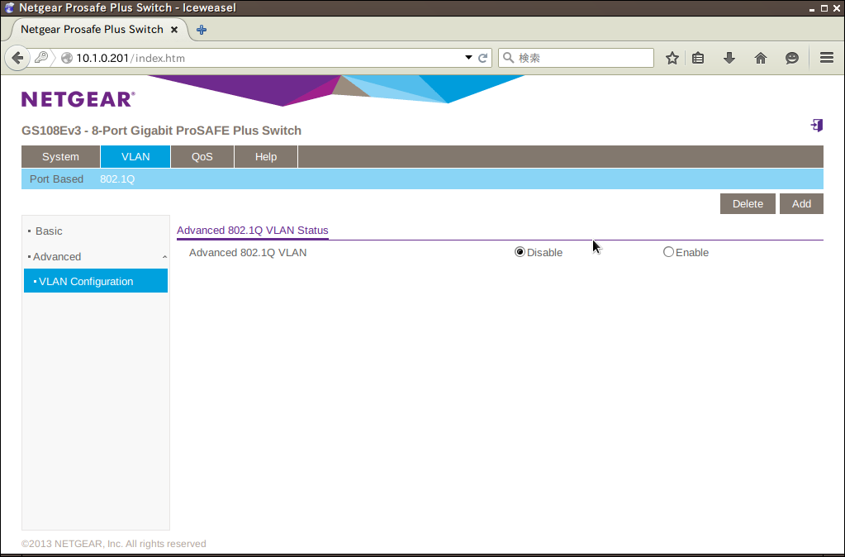This screenshot has width=845, height=557.
Task: Select the Enable radio button
Action: (668, 252)
